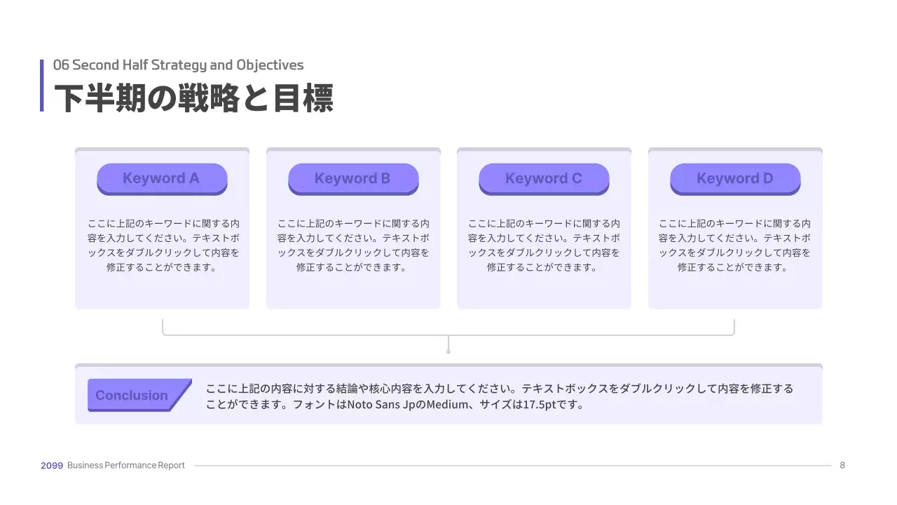Select the Keyword D button
This screenshot has height=505, width=897.
(735, 178)
